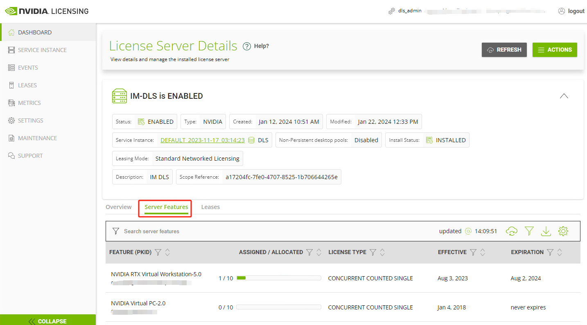Click the filter funnel icon beside download
Screen dimensions: 587x325
pyautogui.click(x=529, y=231)
